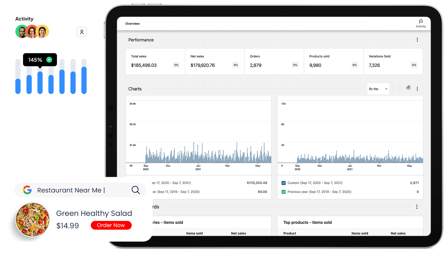Click the green up-arrow growth badge
Viewport: 446px width, 253px height.
(x=49, y=60)
